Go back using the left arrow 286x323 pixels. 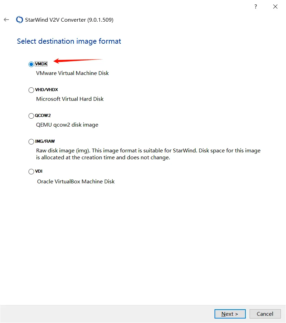click(x=7, y=20)
